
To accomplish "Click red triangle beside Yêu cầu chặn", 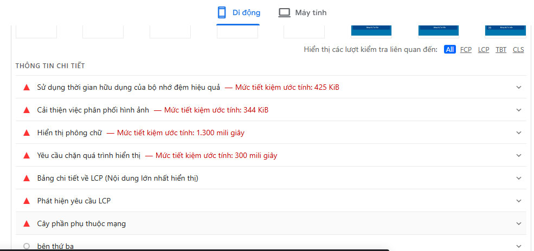I will tap(27, 156).
